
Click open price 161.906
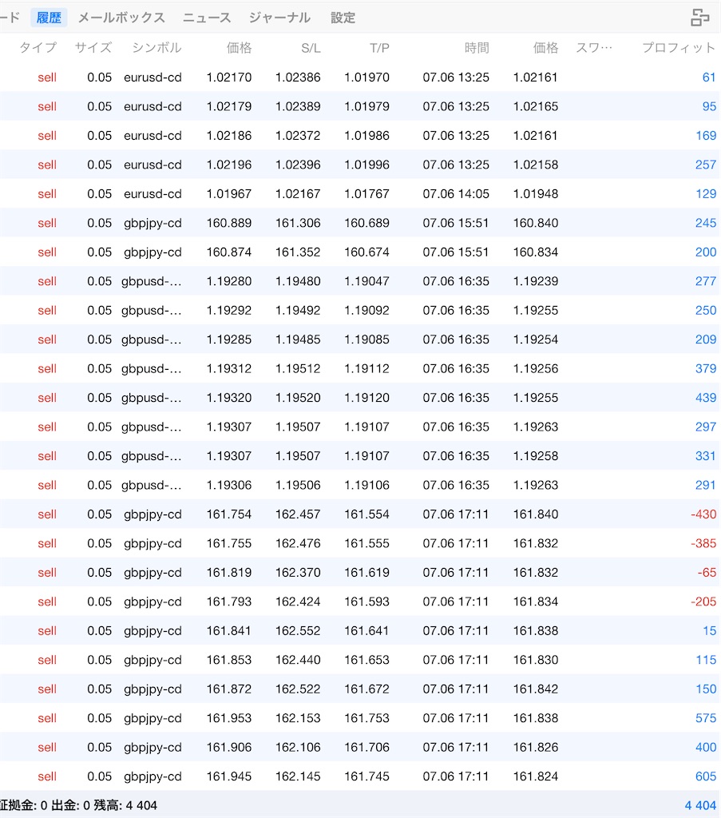click(229, 748)
